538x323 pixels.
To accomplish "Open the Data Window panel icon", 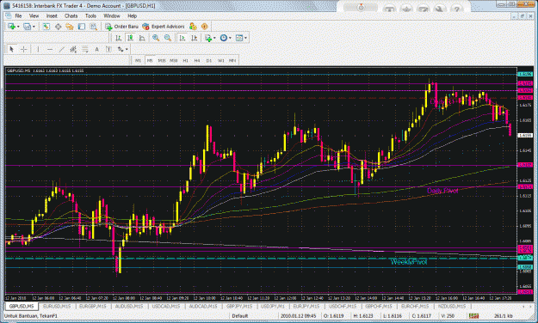I will (x=58, y=27).
